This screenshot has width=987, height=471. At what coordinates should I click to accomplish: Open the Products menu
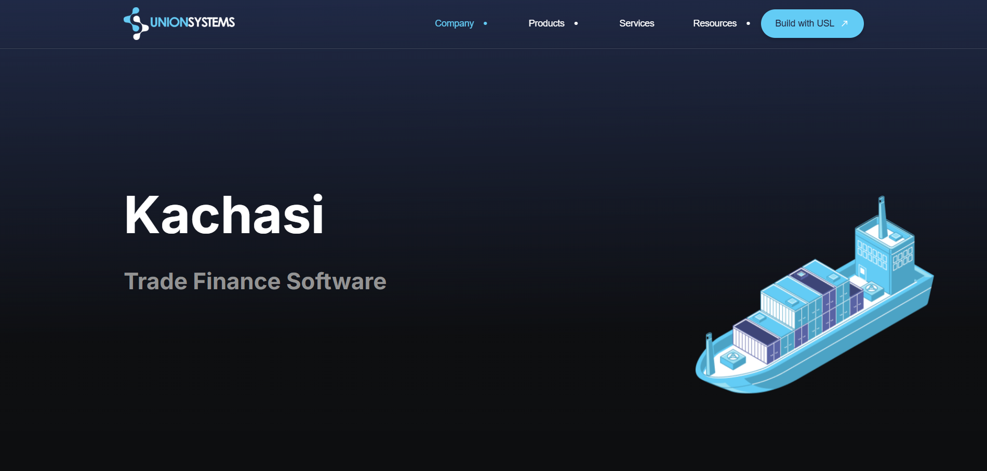click(546, 23)
